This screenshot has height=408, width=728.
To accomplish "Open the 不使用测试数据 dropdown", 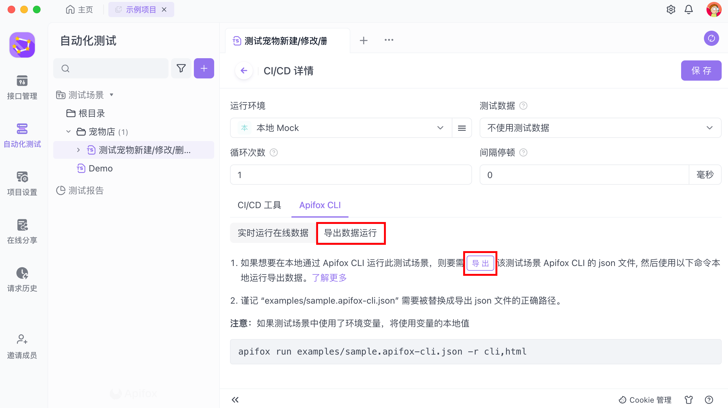I will click(600, 128).
